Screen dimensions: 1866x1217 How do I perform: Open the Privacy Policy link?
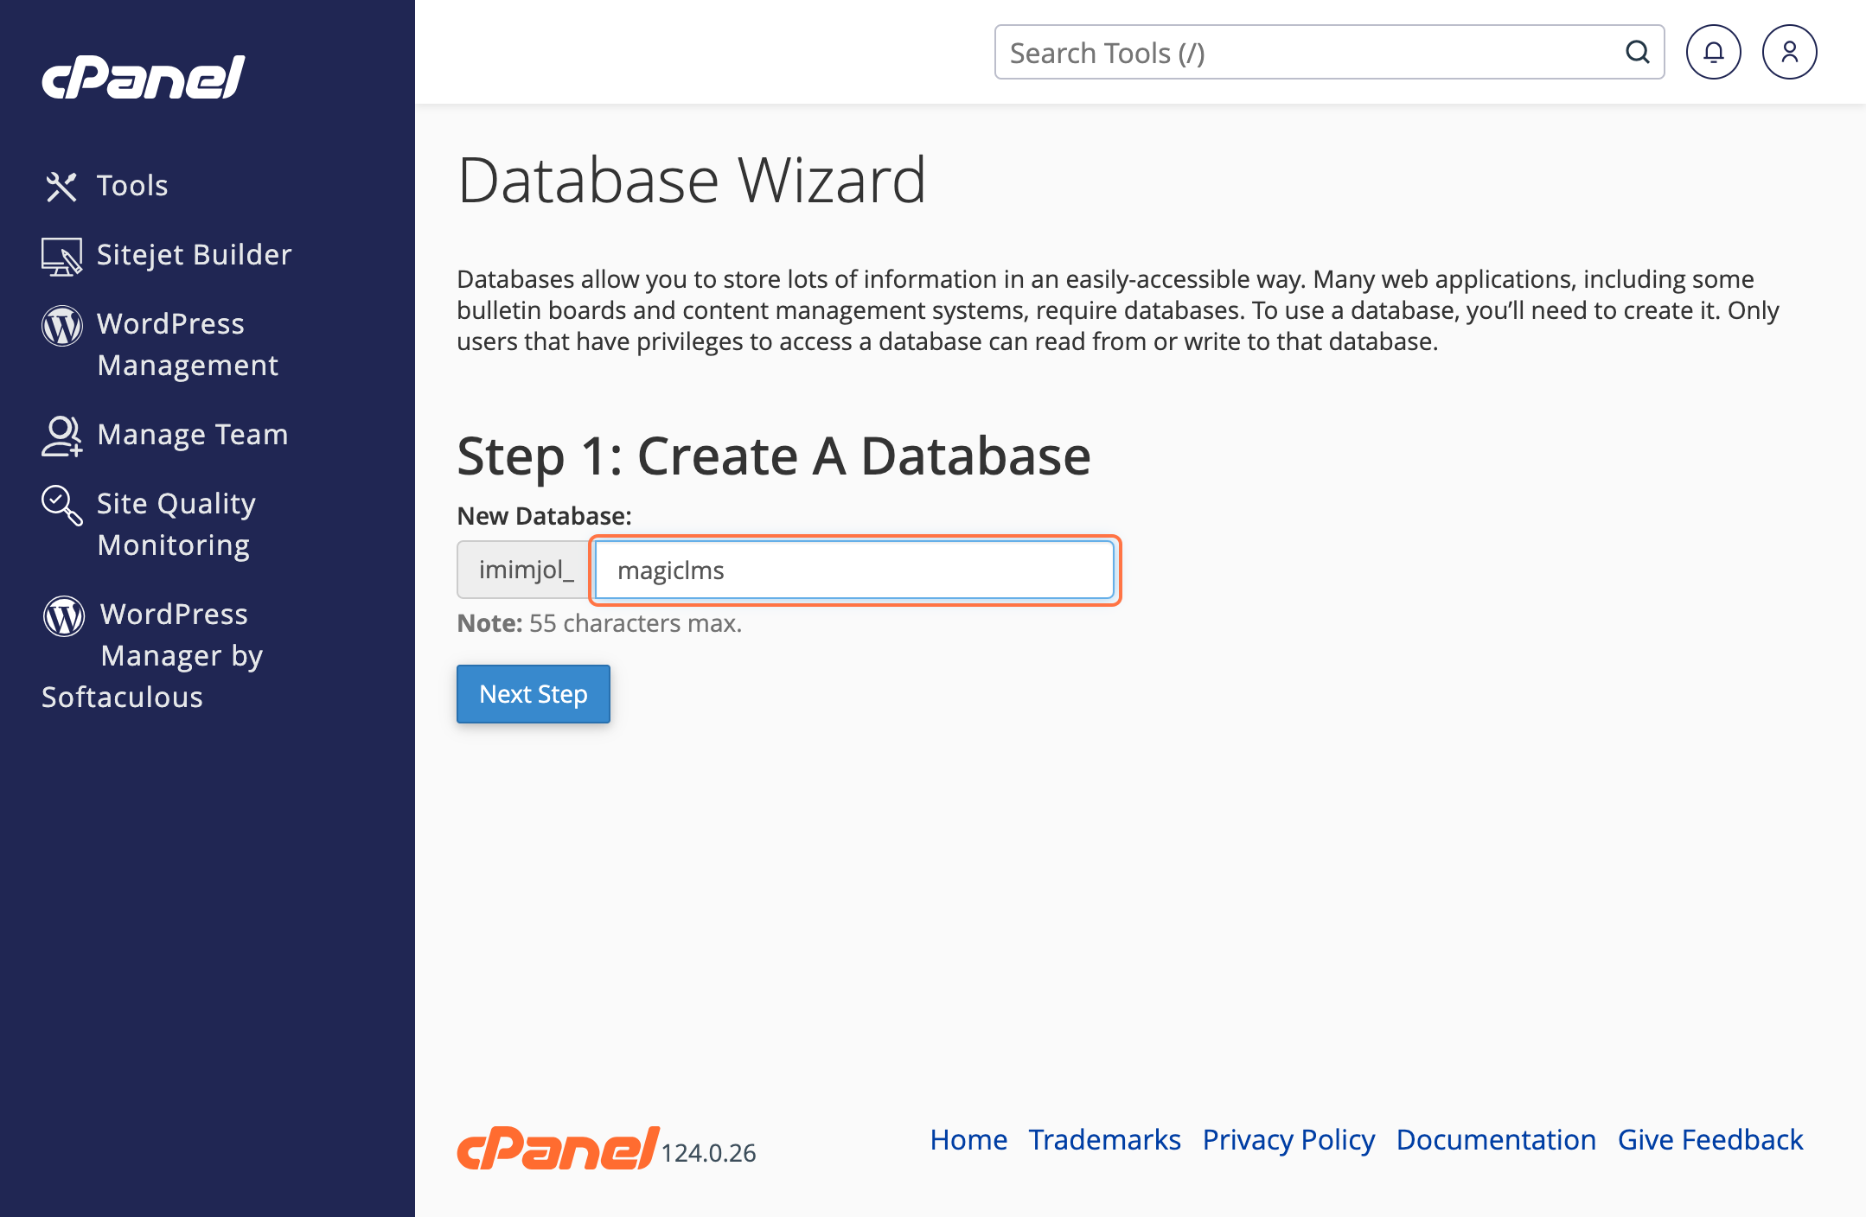coord(1288,1140)
